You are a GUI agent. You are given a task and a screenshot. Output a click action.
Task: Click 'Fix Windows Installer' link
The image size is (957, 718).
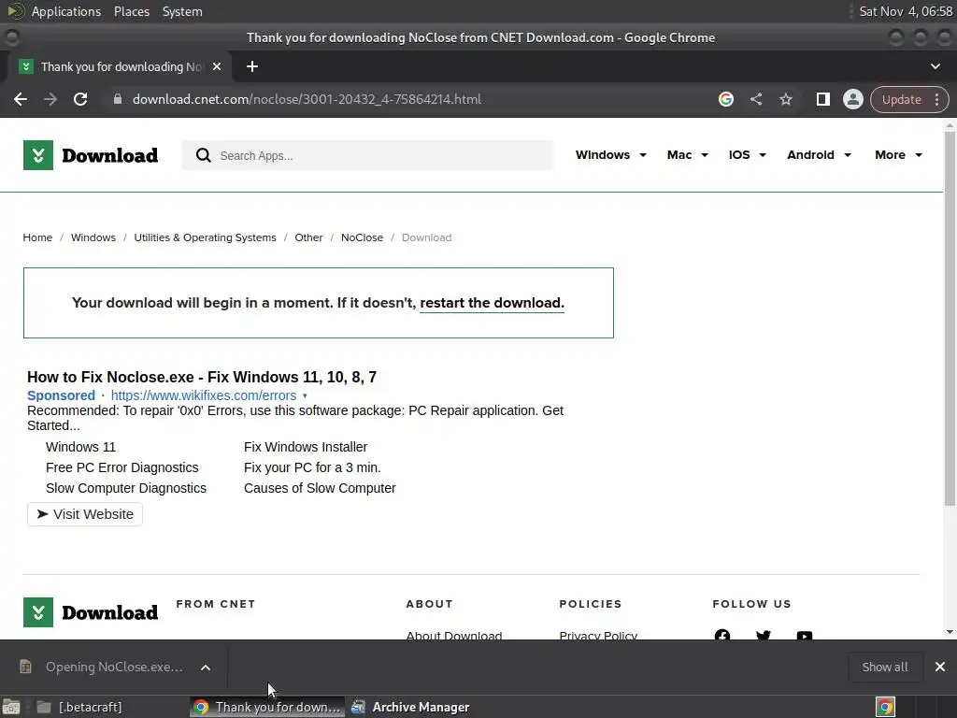tap(306, 447)
